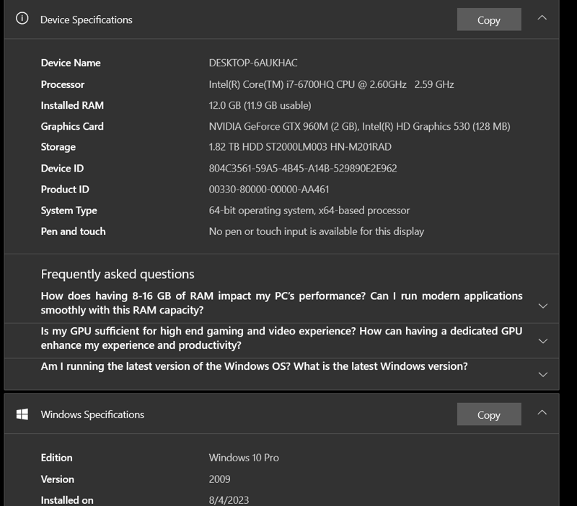
Task: Copy the device specifications
Action: [x=488, y=19]
